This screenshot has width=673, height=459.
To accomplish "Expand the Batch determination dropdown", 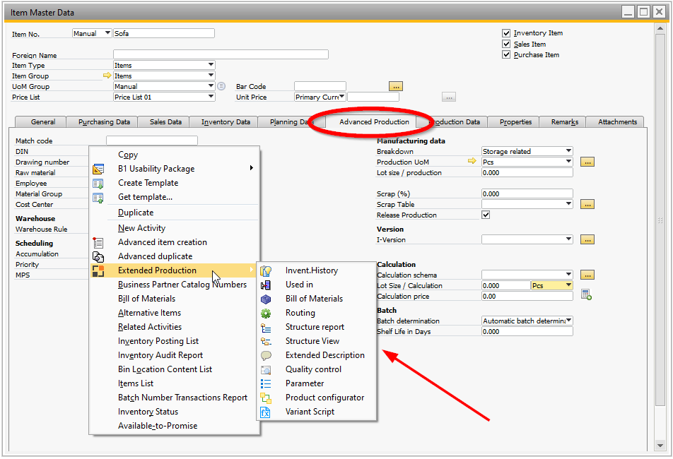I will point(527,321).
